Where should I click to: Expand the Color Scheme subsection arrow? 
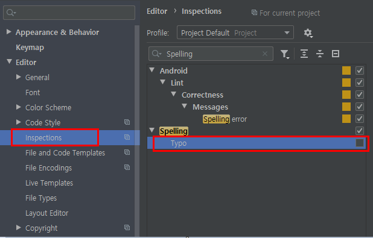[19, 107]
